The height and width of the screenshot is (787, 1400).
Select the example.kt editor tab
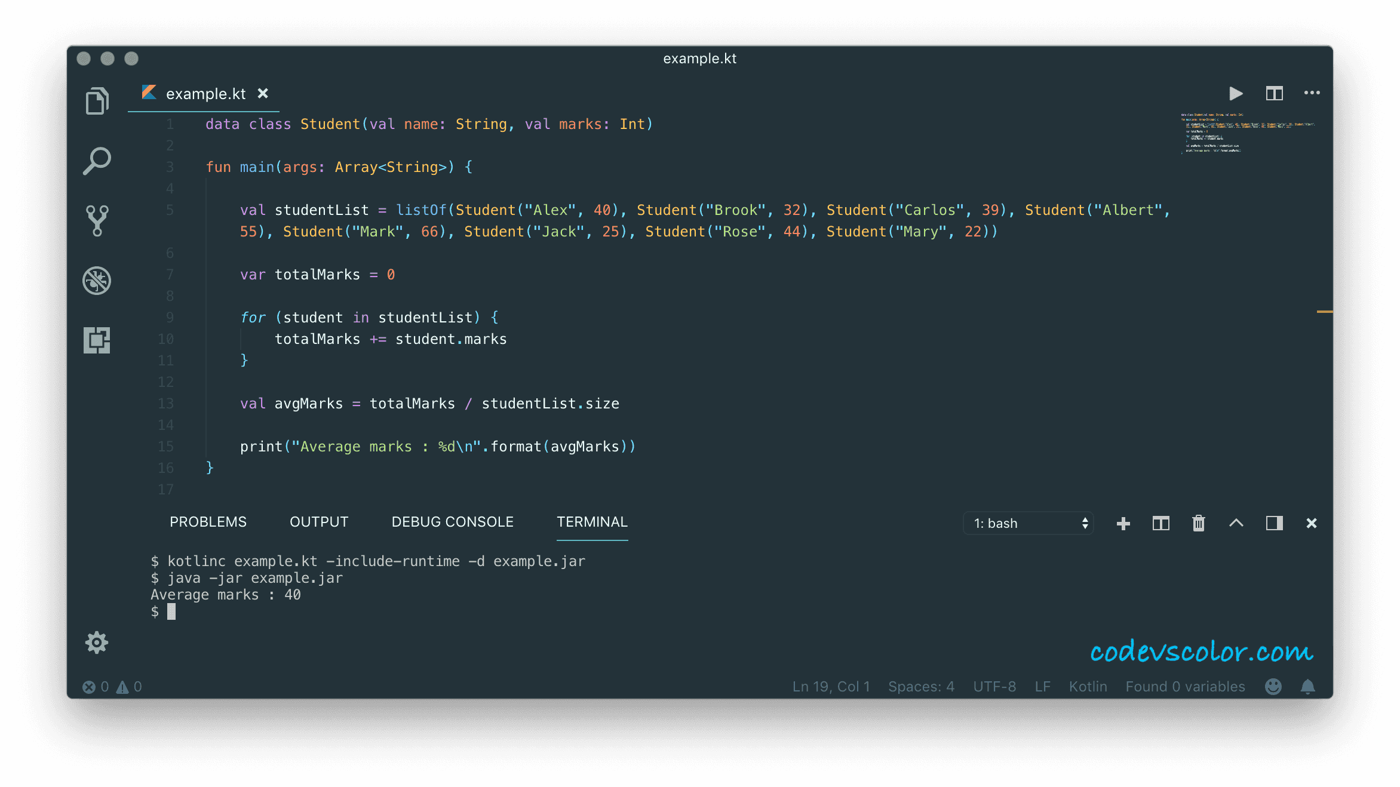click(x=205, y=94)
